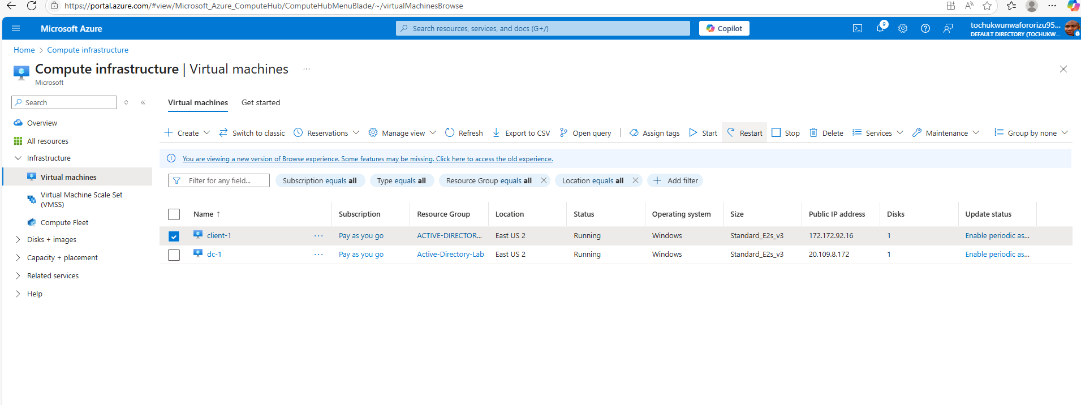The image size is (1081, 405).
Task: Open the client-1 virtual machine link
Action: click(219, 236)
